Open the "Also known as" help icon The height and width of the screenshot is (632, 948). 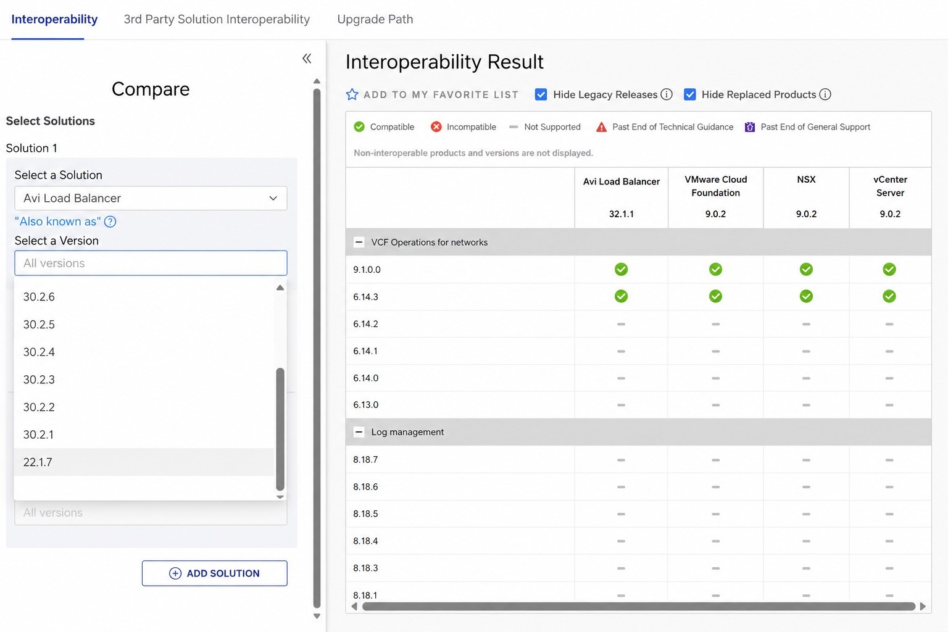point(110,222)
